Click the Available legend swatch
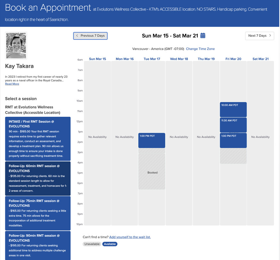 pos(110,244)
